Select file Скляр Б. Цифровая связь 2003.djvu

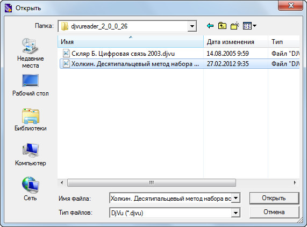click(x=123, y=54)
